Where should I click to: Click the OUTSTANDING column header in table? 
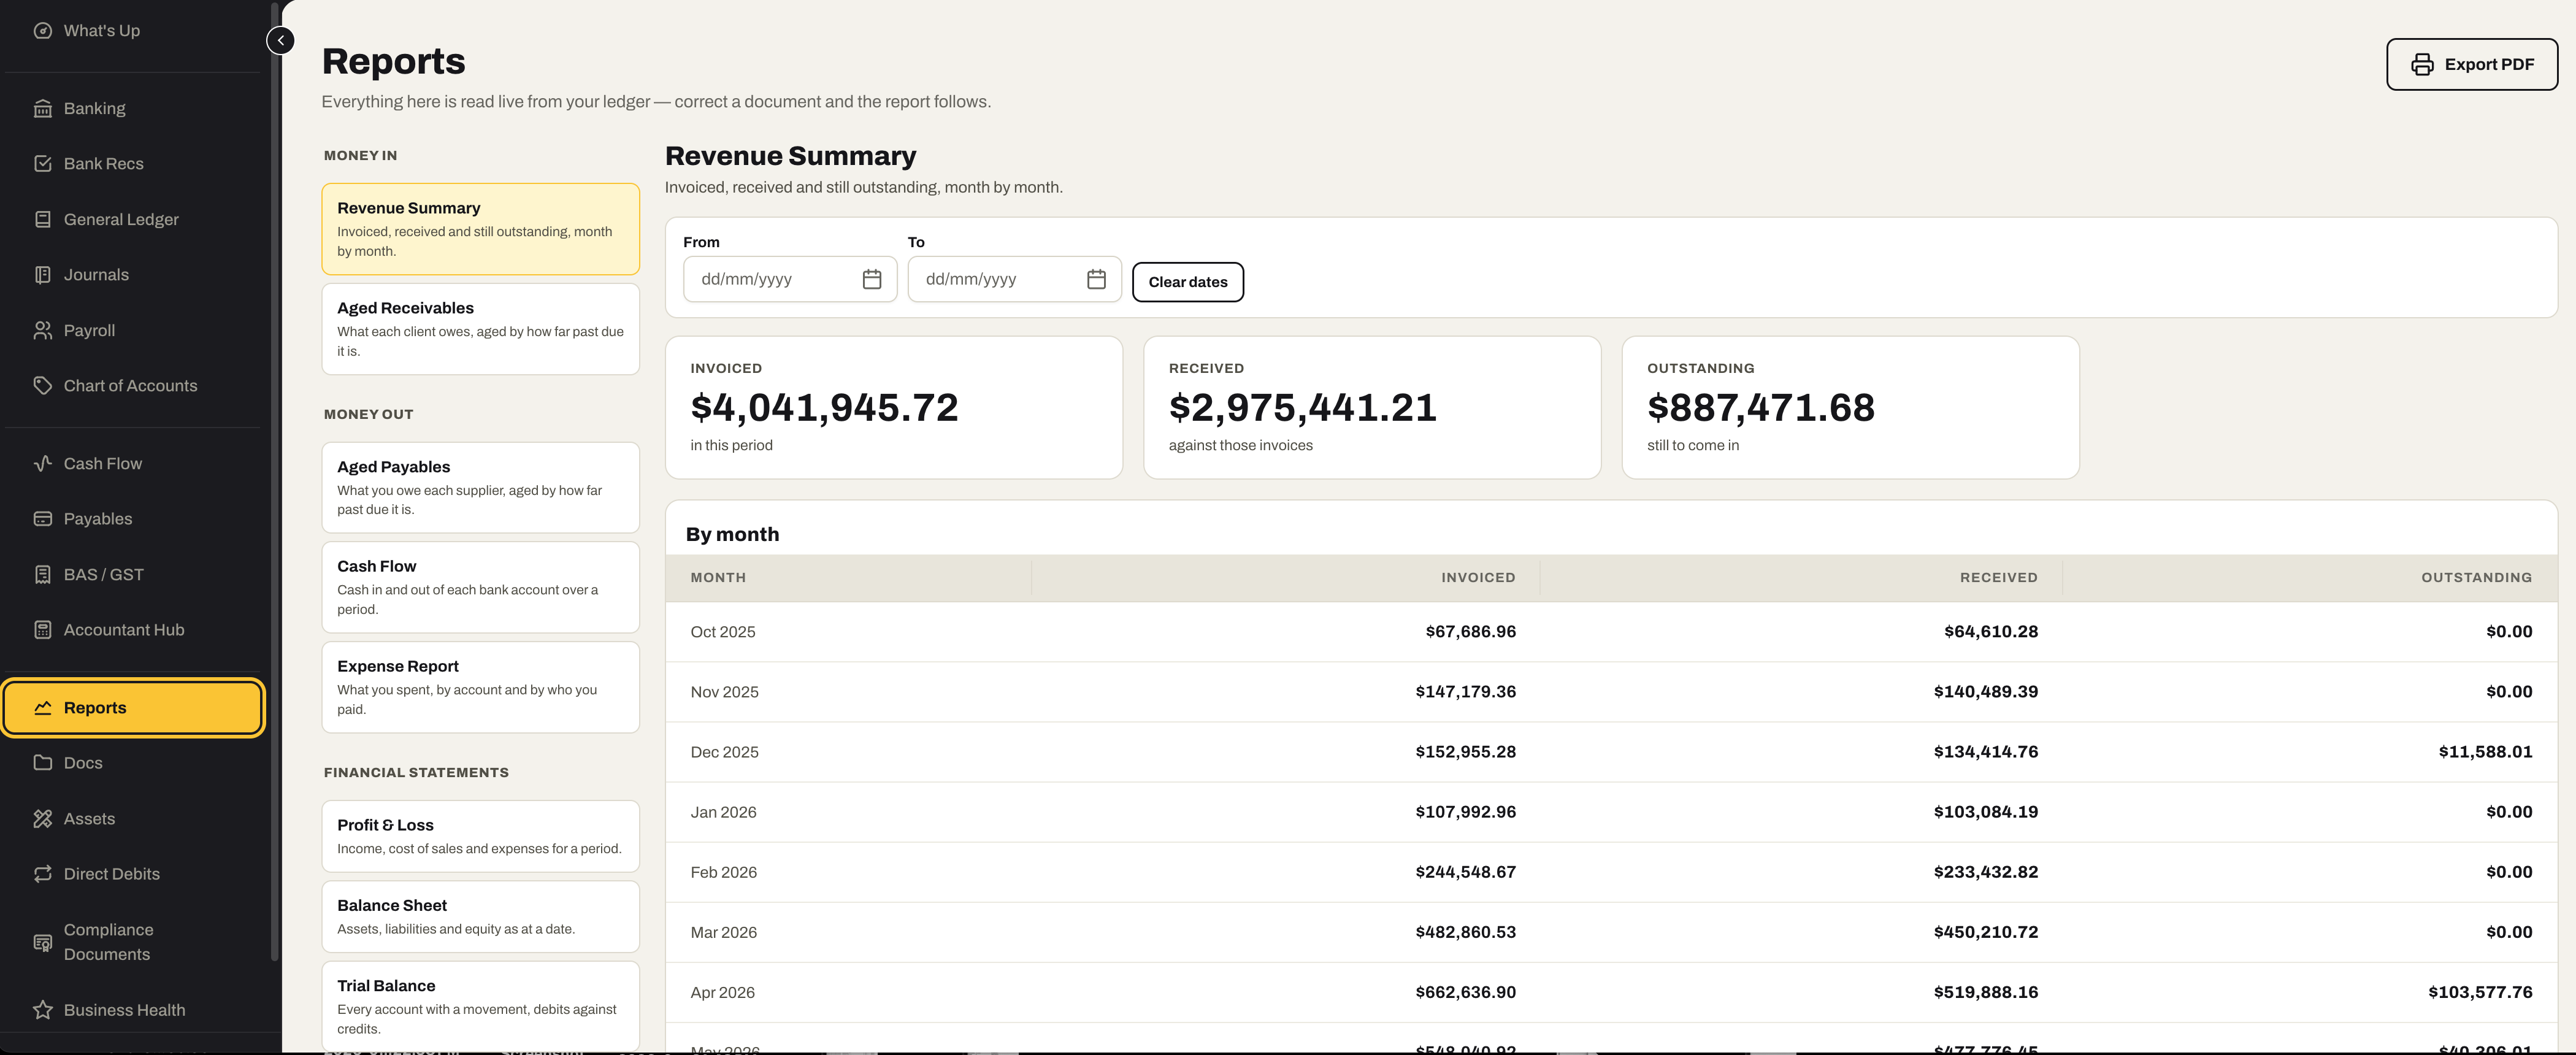tap(2476, 578)
